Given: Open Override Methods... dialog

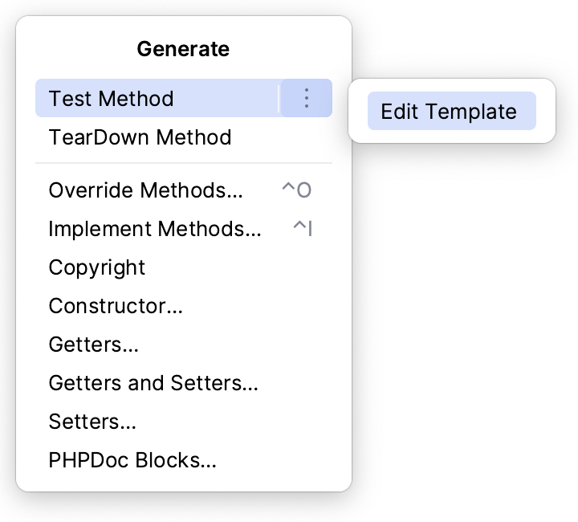Looking at the screenshot, I should click(x=145, y=190).
